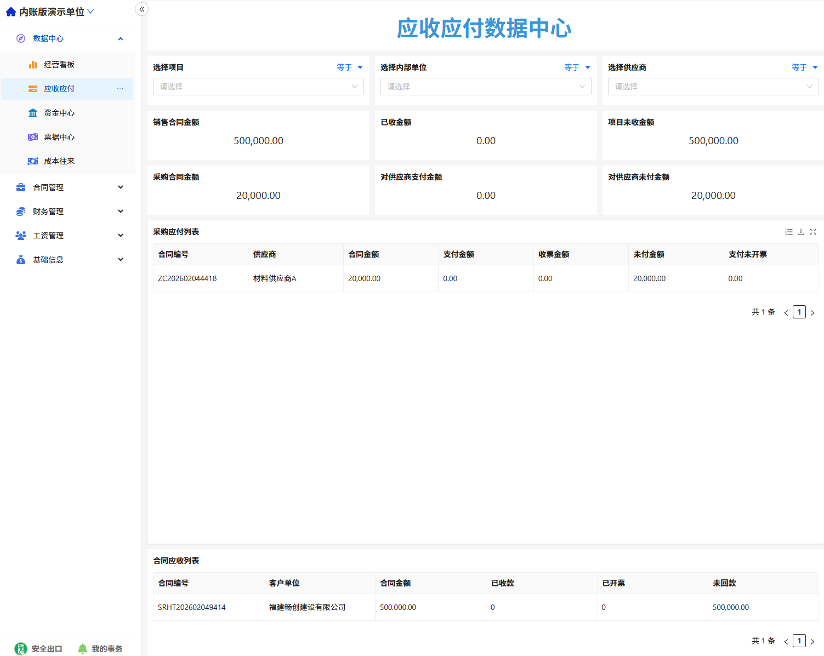Go to previous page in 合同应收列表
Viewport: 824px width, 656px height.
786,641
